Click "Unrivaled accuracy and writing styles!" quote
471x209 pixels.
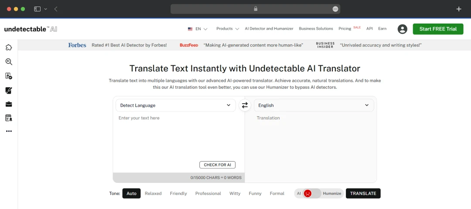pos(381,45)
